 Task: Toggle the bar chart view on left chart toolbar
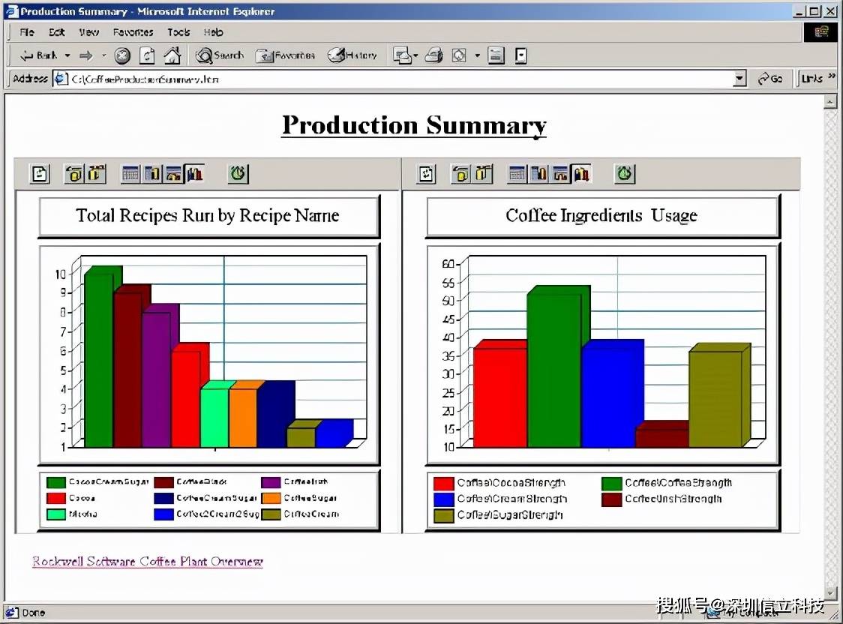click(x=194, y=173)
